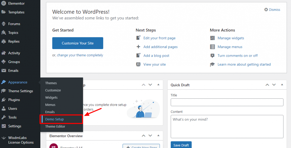Click the Edit your front page icon
The width and height of the screenshot is (291, 148).
point(138,38)
